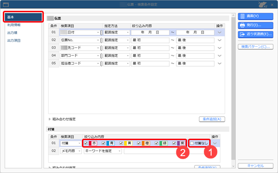Click the export icon on 送り状連携 button

coord(242,34)
